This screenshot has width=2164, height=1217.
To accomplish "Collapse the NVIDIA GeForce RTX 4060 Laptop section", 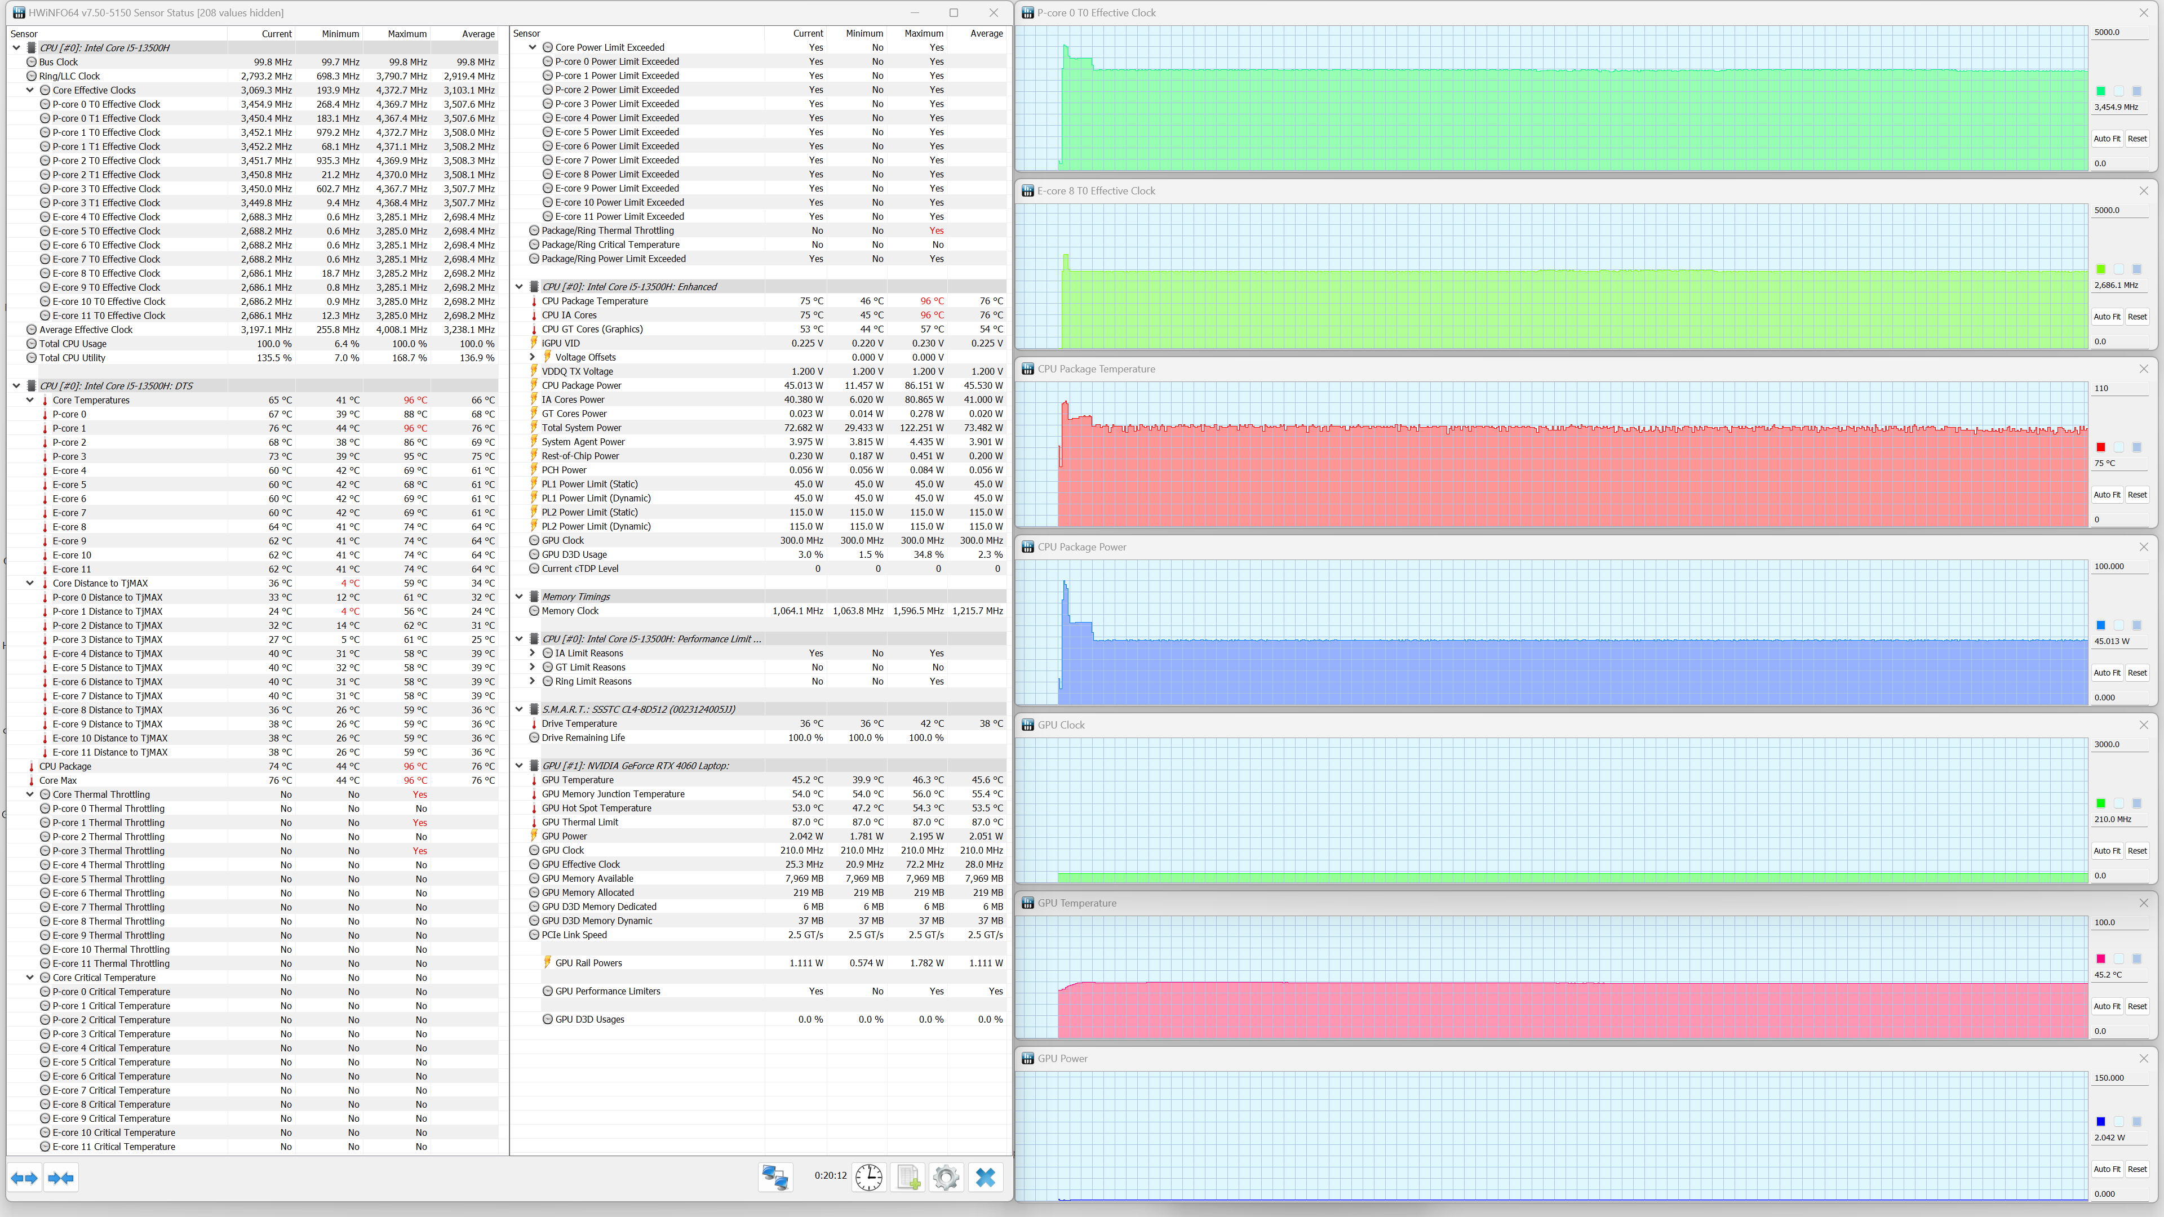I will pyautogui.click(x=519, y=765).
